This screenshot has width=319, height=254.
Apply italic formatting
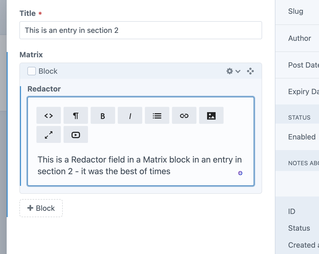pos(130,115)
